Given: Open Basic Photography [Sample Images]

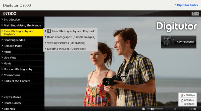Looking at the screenshot, I should tap(71, 37).
